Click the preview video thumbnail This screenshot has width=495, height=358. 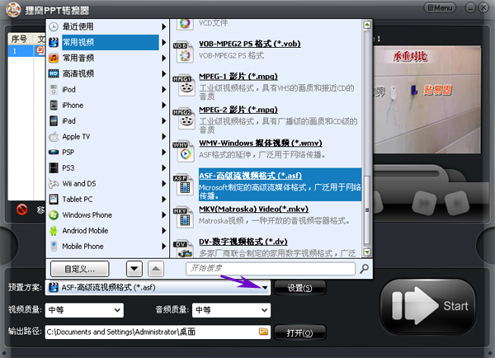coord(427,100)
